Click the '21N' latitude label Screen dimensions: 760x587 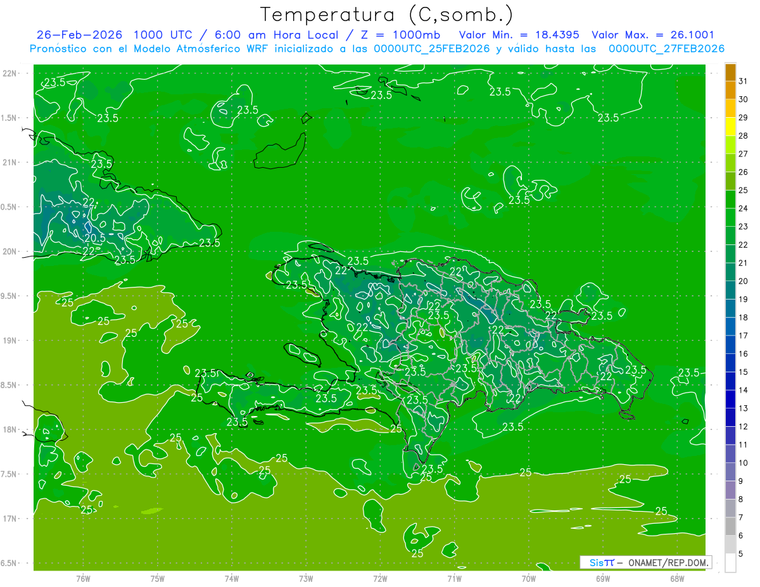[11, 162]
